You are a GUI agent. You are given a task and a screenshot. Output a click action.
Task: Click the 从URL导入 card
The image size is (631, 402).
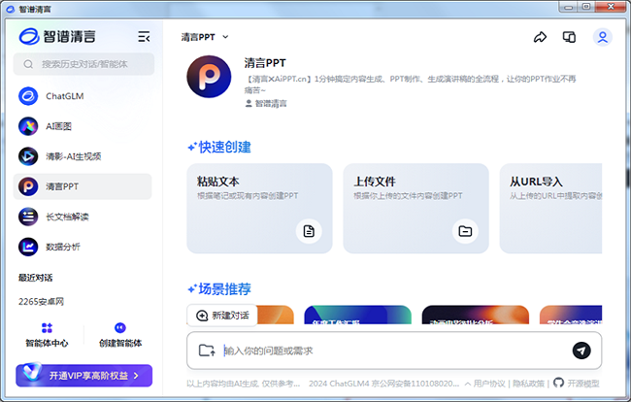(553, 208)
